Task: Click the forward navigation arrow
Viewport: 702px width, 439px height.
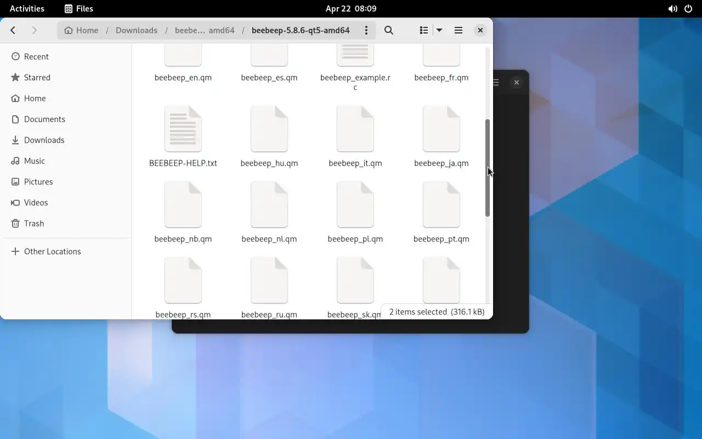Action: pyautogui.click(x=34, y=30)
